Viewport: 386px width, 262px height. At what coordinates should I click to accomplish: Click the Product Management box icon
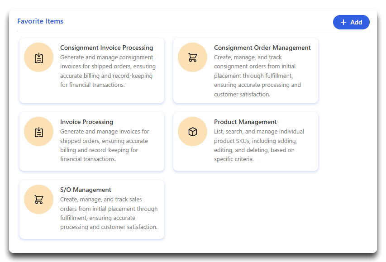(x=192, y=132)
